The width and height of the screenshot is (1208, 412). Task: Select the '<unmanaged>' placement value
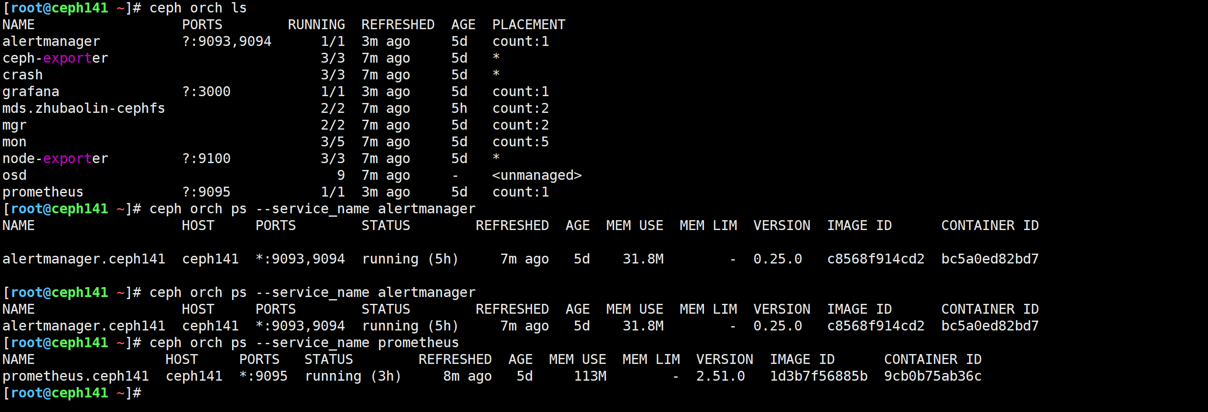(x=537, y=176)
